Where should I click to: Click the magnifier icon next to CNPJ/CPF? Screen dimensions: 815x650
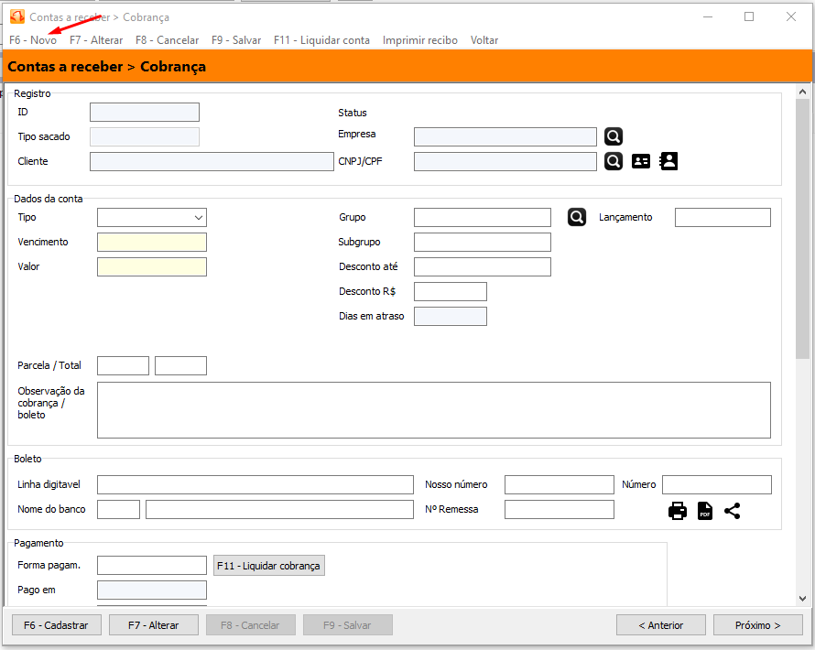[614, 161]
